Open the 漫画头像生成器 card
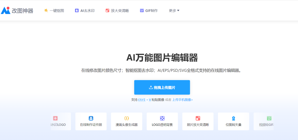The image size is (298, 140). coord(127,121)
